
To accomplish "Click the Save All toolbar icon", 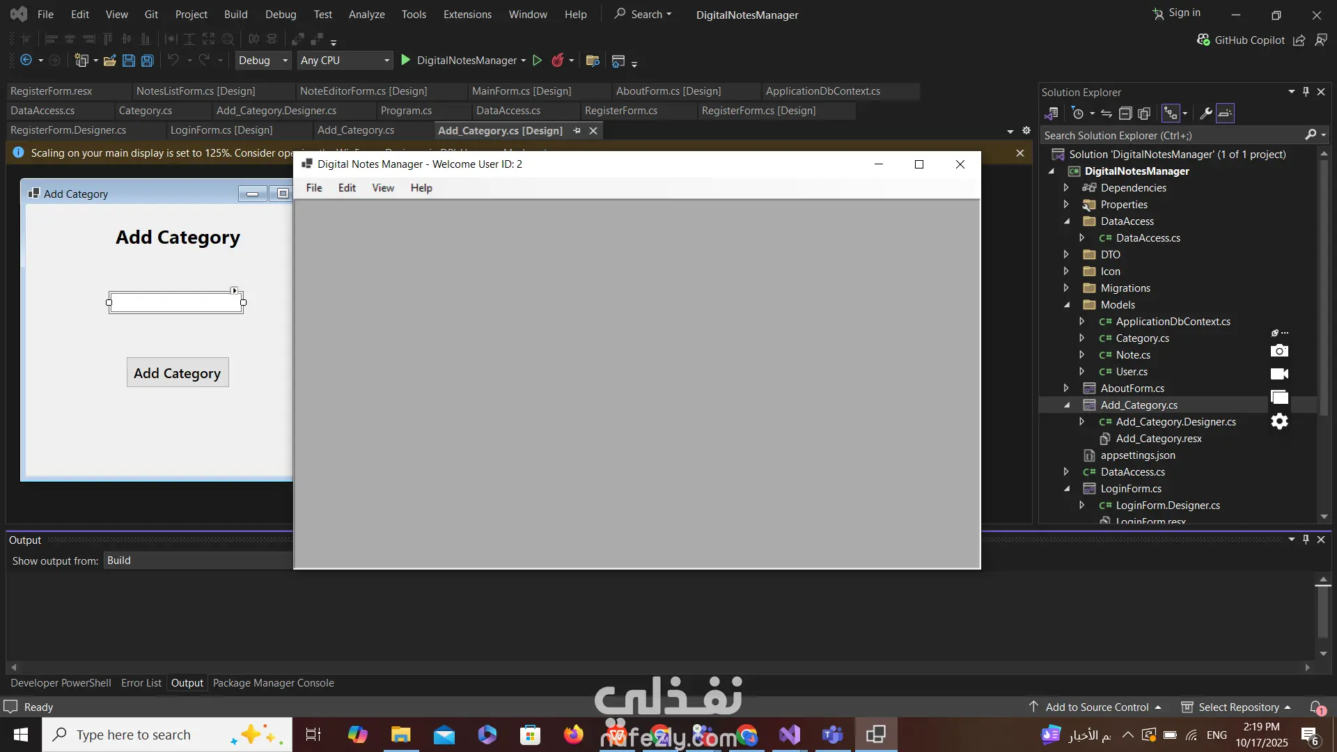I will tap(148, 61).
